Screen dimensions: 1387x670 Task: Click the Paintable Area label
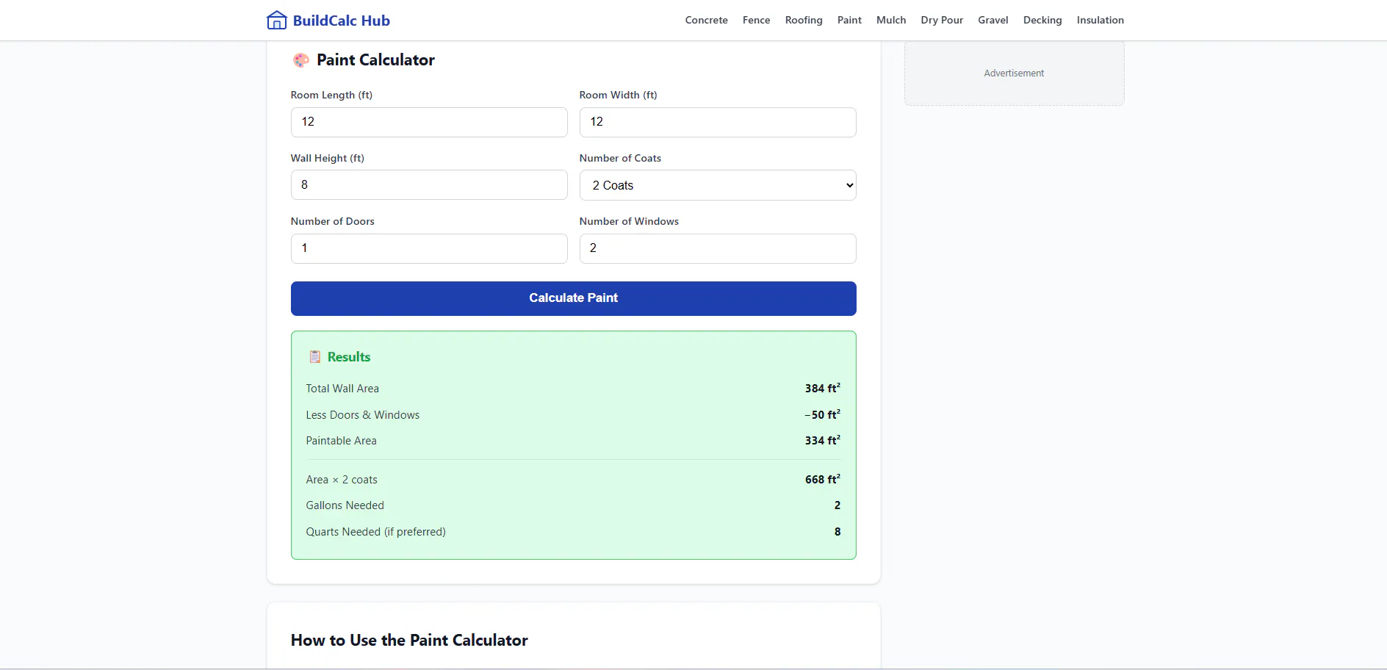click(341, 441)
